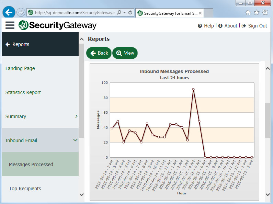Click the 'Hour' axis label
This screenshot has width=273, height=204.
182,193
